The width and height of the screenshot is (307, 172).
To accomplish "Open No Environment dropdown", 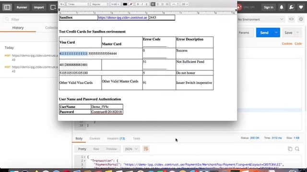I will (x=260, y=19).
